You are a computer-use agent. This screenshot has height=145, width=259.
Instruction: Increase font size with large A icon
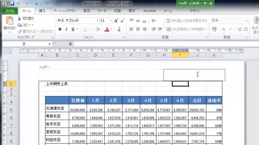point(116,21)
